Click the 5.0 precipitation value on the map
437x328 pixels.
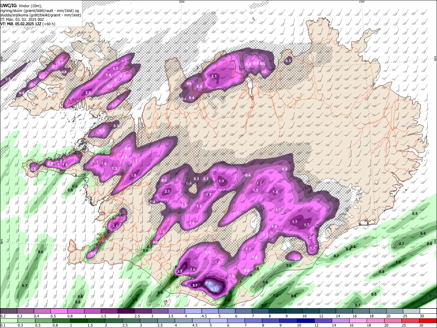point(208,284)
